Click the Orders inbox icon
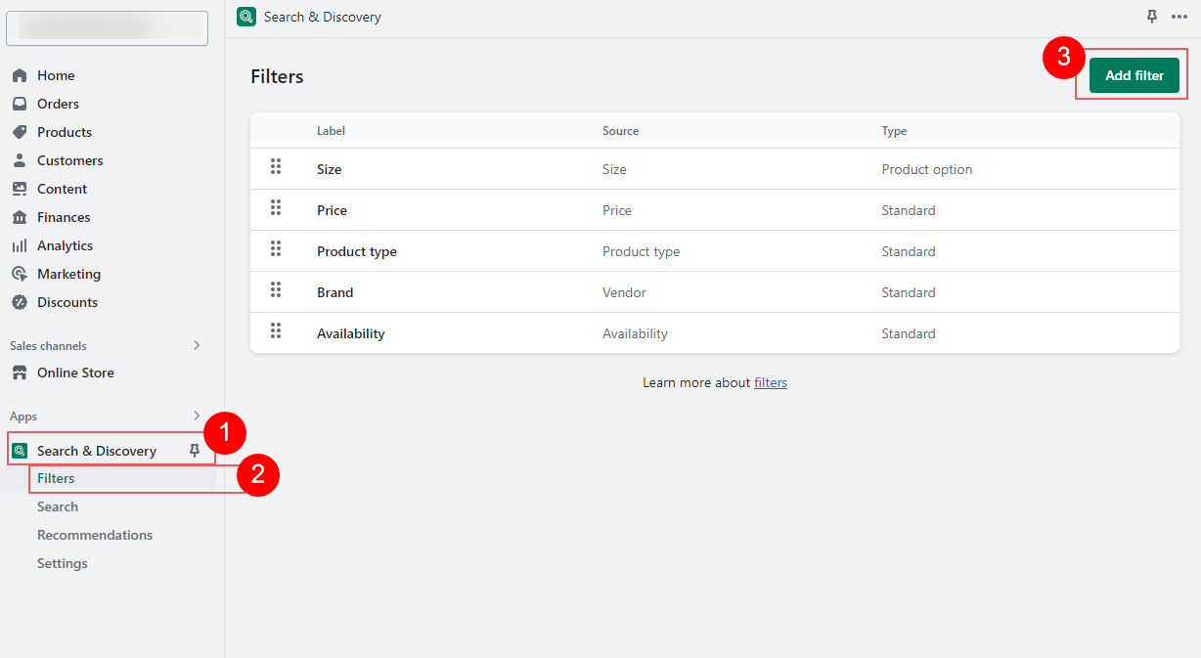The image size is (1201, 658). click(x=20, y=104)
